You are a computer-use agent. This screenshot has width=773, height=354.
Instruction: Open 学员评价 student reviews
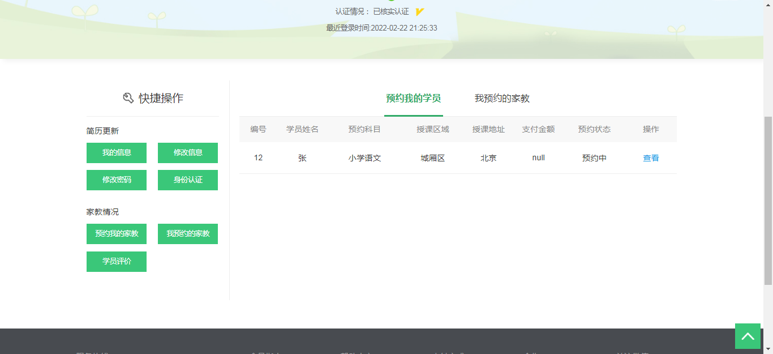click(x=117, y=262)
